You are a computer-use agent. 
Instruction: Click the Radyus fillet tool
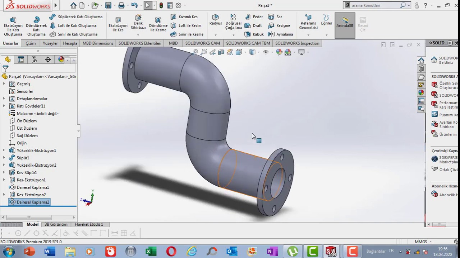[x=216, y=20]
